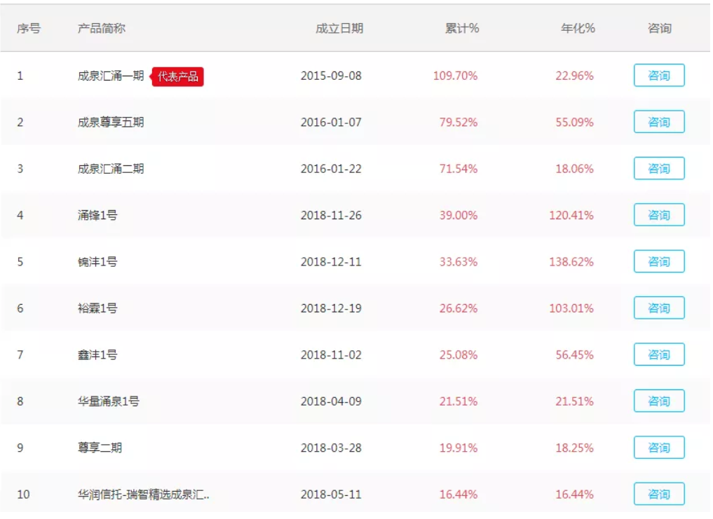Click 咨询 button for 成泉汇涌二期
The image size is (713, 519).
pyautogui.click(x=659, y=169)
